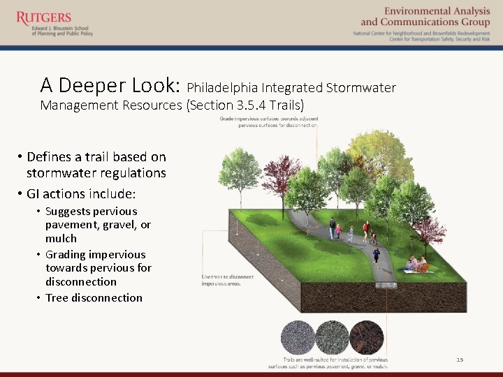
Task: Click slide number 15
Action: click(x=460, y=360)
